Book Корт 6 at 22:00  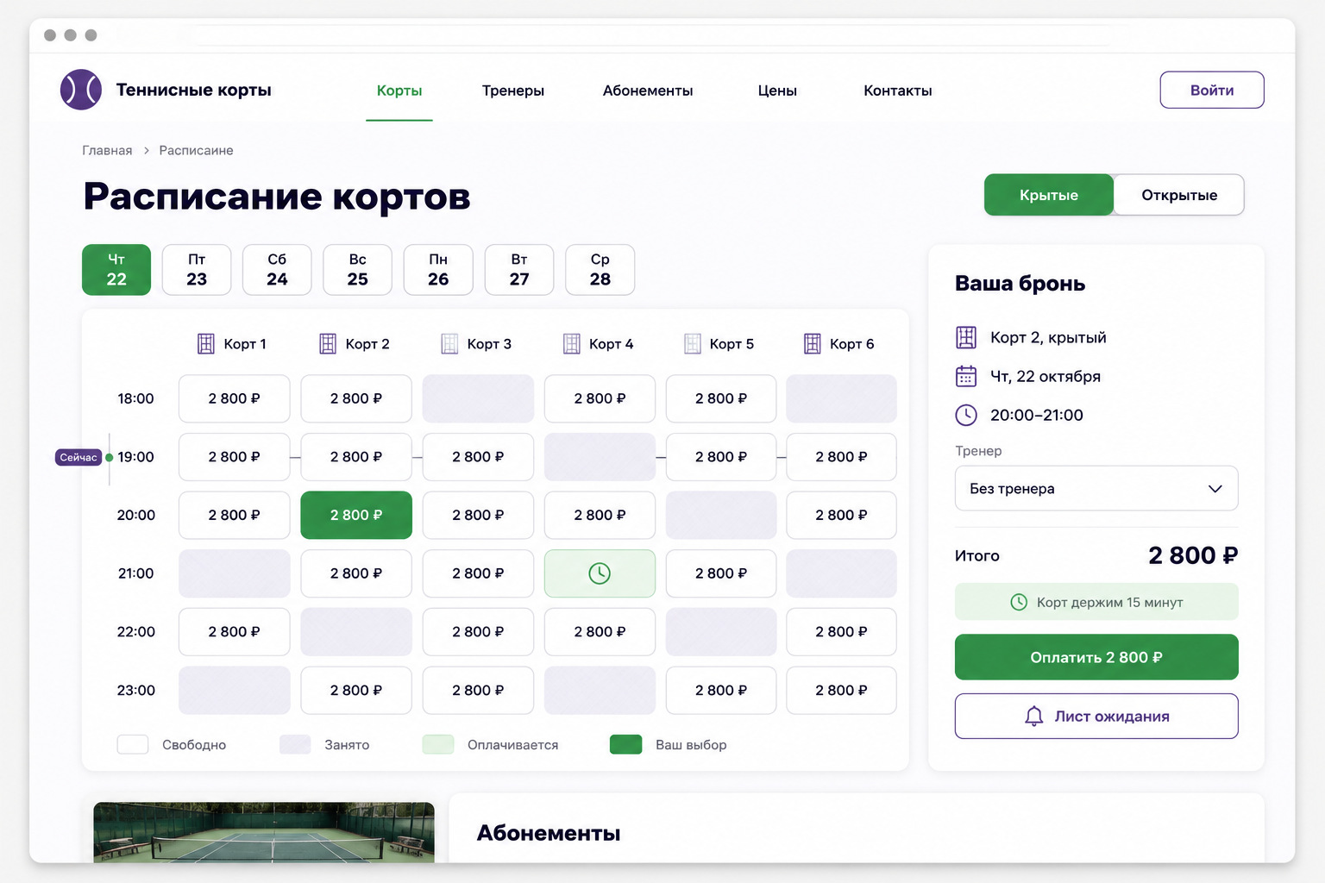coord(841,632)
